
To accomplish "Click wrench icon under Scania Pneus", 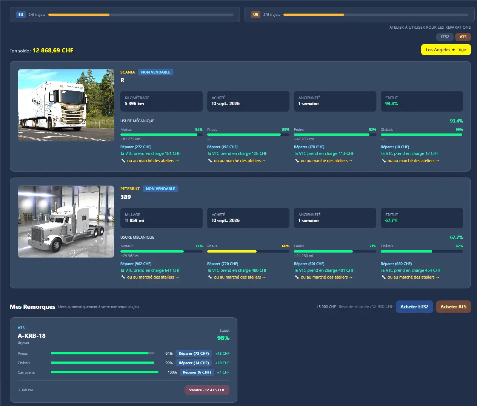I will click(210, 161).
